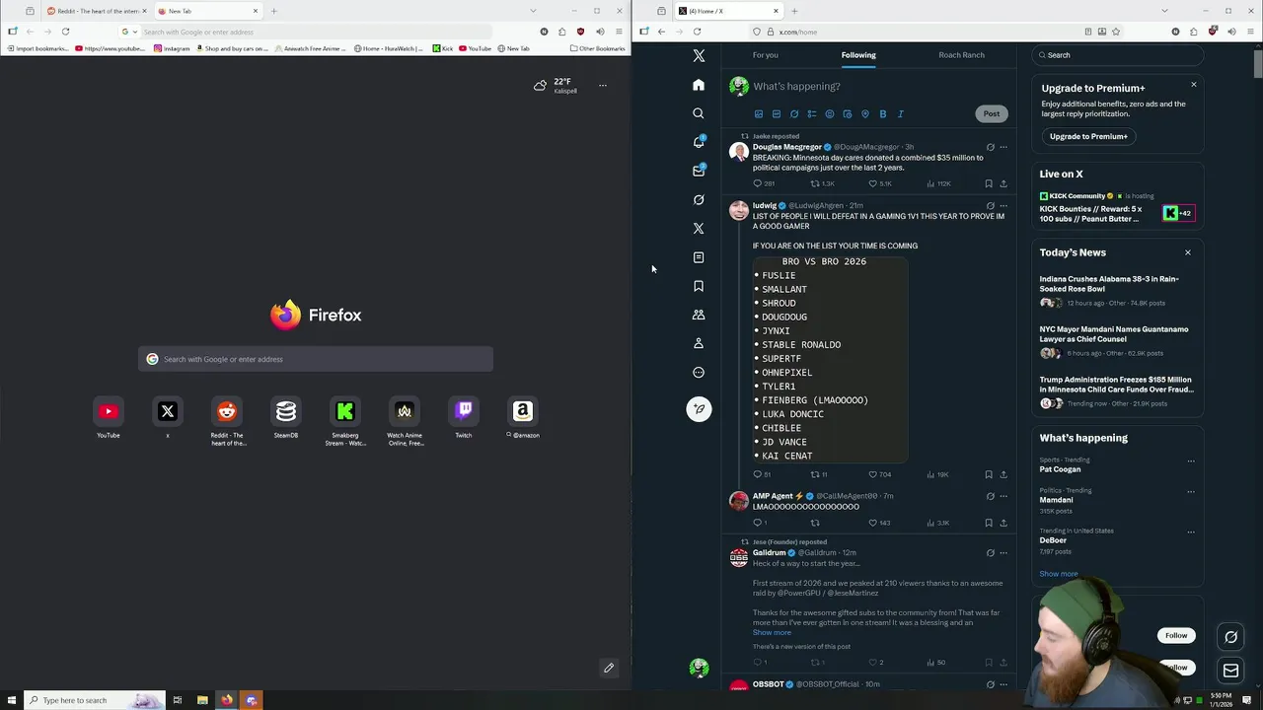Focus the X Search field
This screenshot has width=1263, height=710.
[1118, 55]
